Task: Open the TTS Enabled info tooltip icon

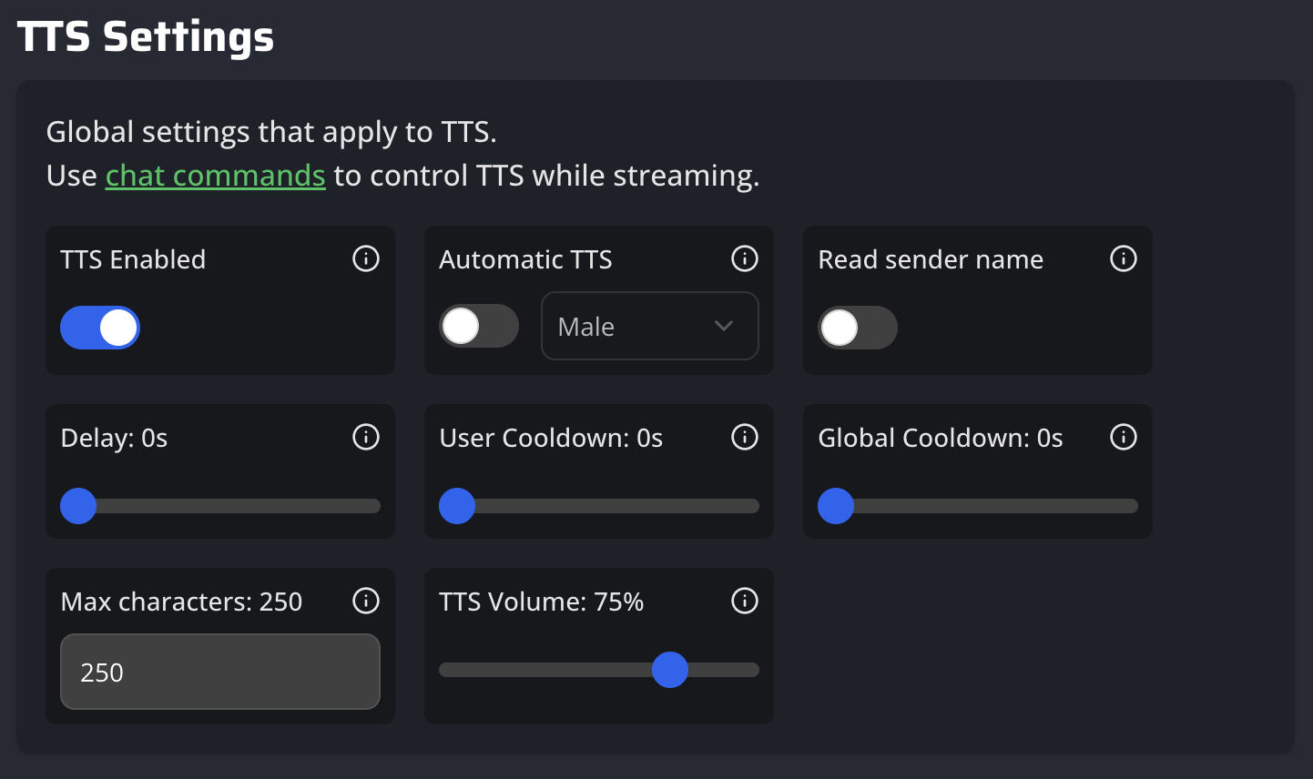Action: (x=366, y=259)
